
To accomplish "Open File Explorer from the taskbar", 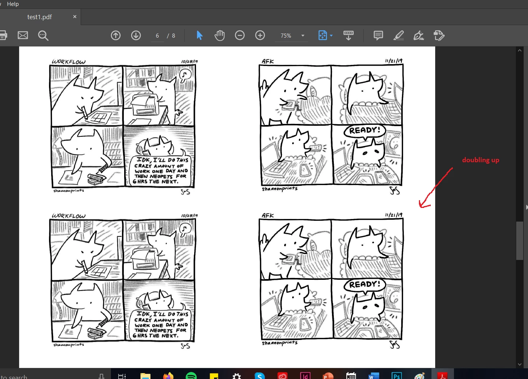I will (146, 376).
